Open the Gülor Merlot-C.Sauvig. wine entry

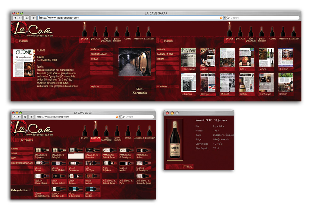coord(42,192)
